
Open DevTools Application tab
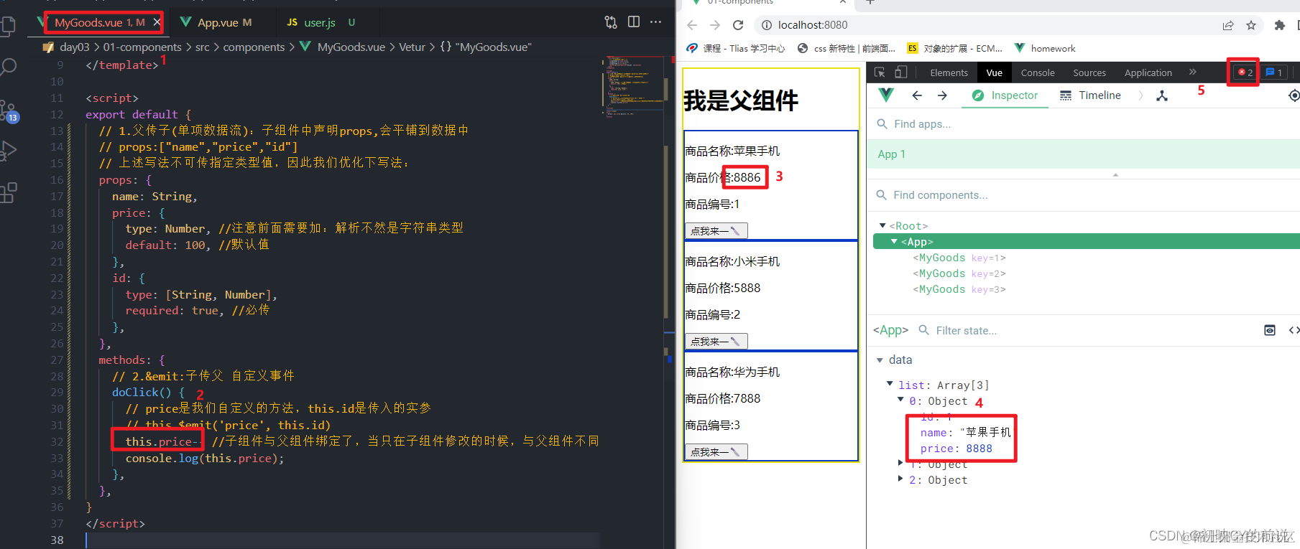(x=1148, y=72)
